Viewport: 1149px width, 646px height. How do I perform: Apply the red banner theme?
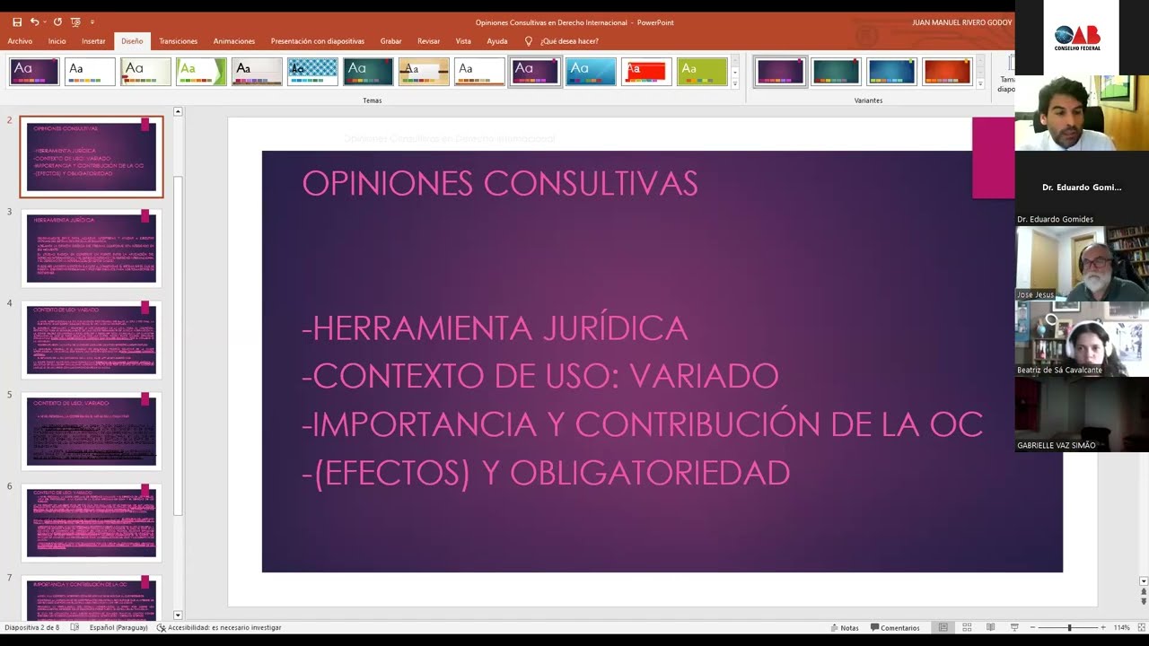[x=646, y=72]
